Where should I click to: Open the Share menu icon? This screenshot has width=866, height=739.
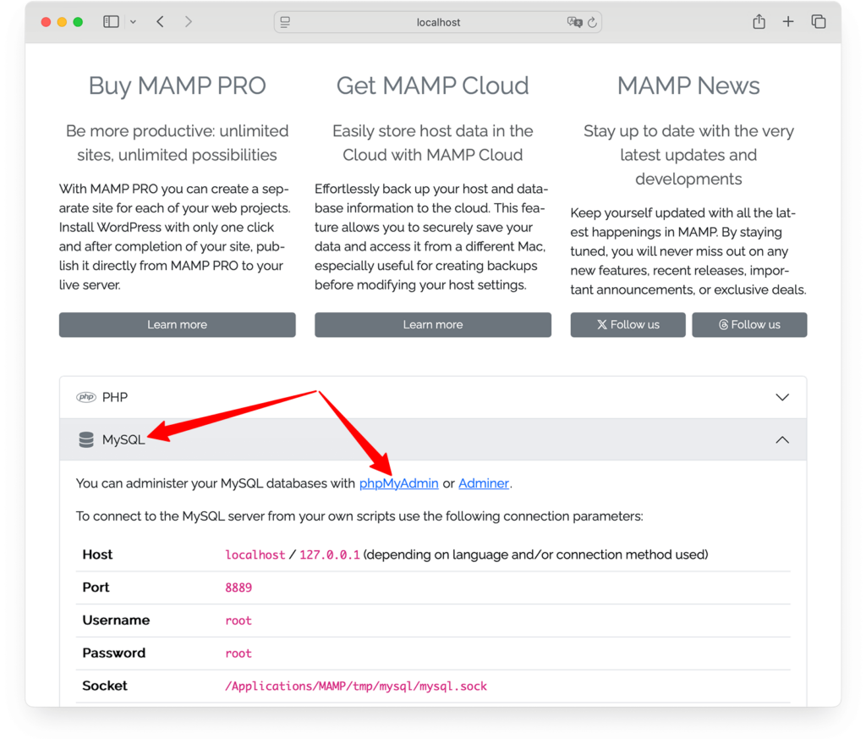(x=759, y=21)
